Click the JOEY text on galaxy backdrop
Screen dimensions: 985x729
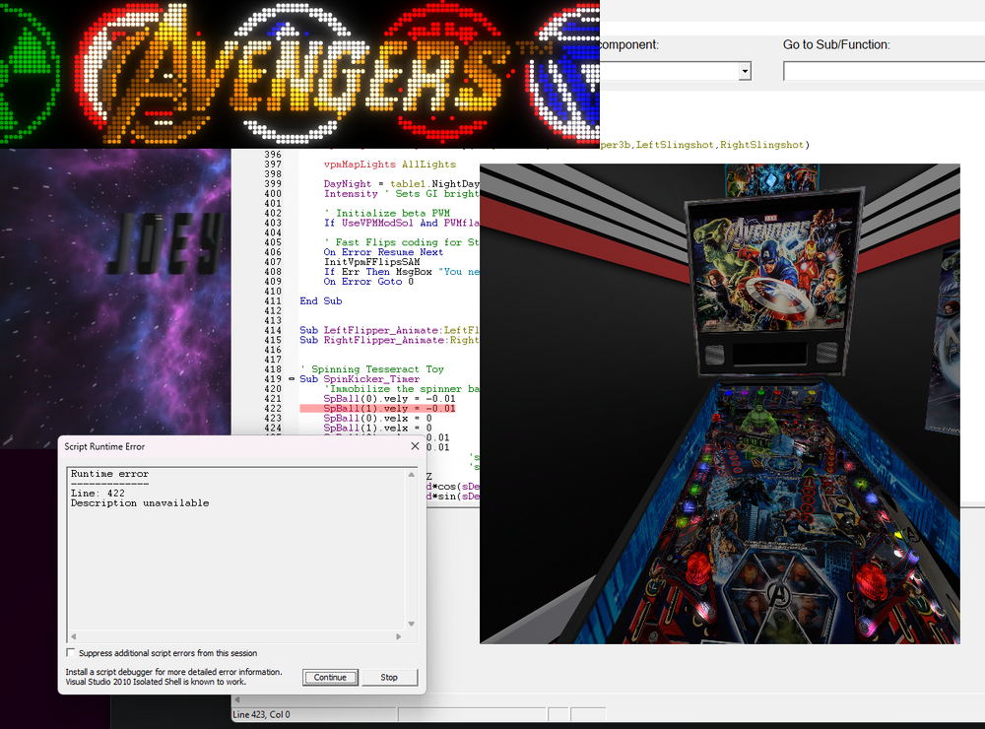pos(167,244)
